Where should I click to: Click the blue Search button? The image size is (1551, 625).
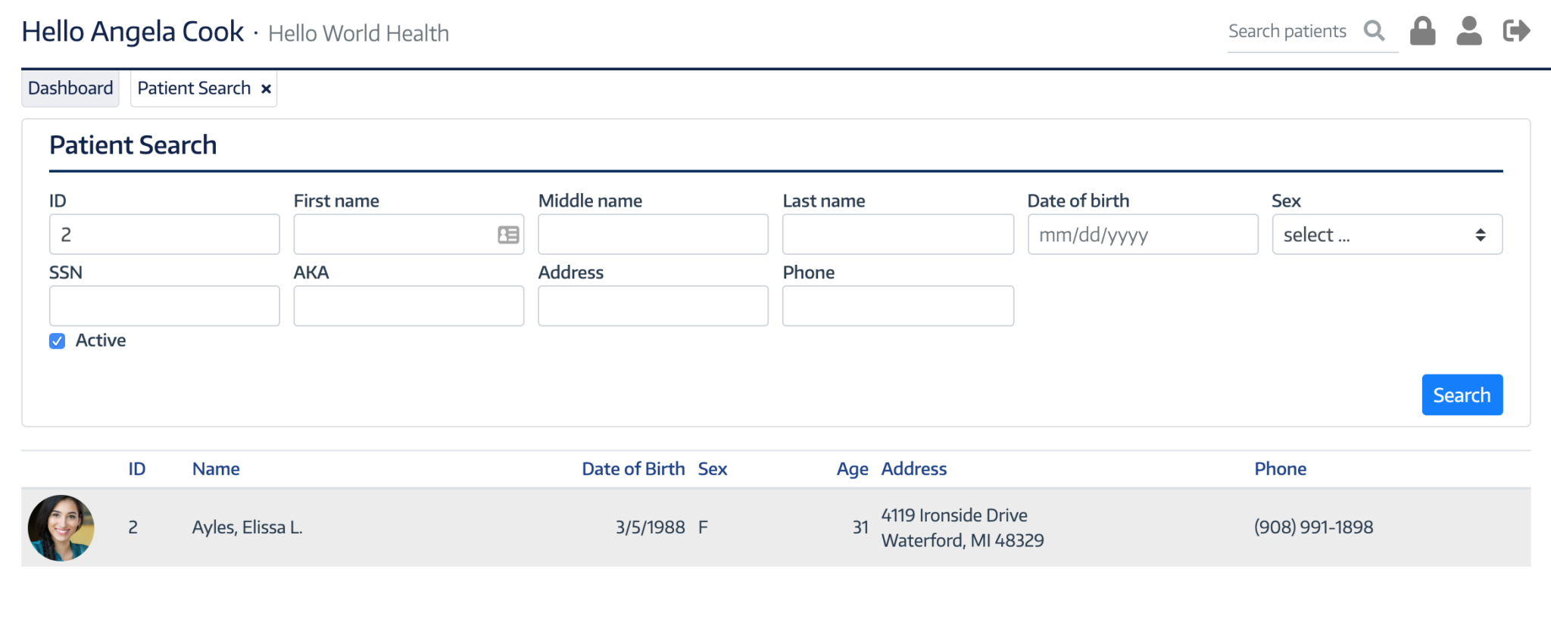pyautogui.click(x=1462, y=395)
